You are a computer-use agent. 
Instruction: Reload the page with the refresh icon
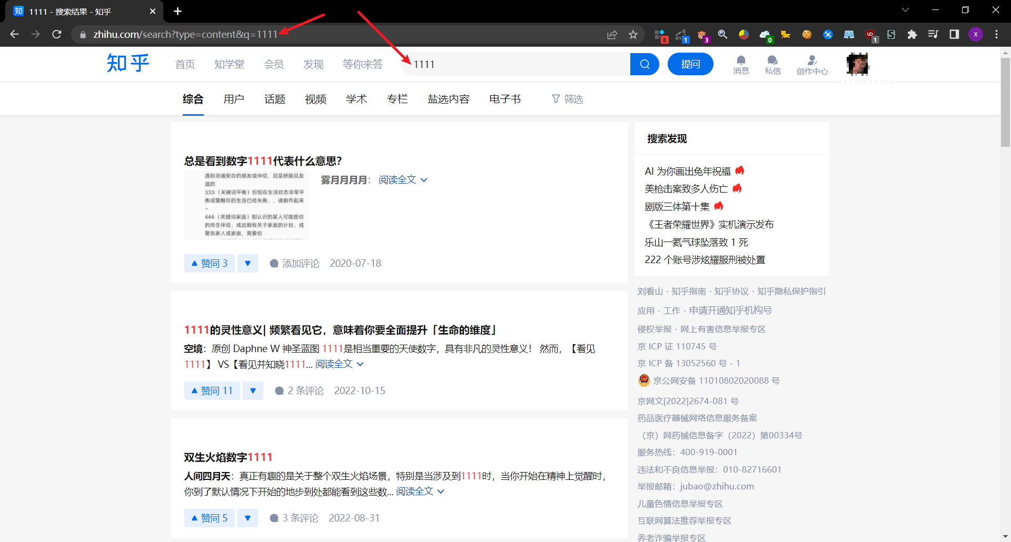point(57,34)
